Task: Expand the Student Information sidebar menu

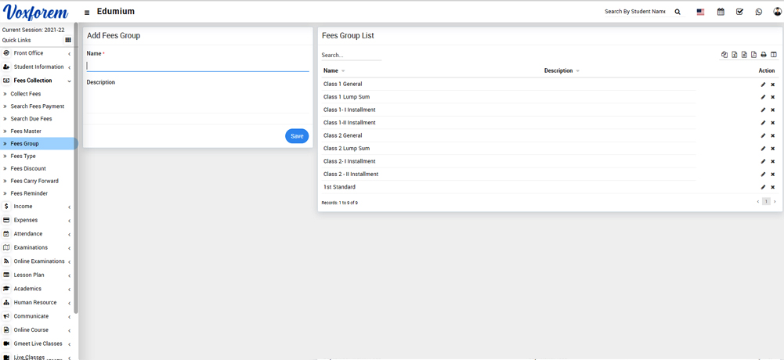Action: [38, 67]
